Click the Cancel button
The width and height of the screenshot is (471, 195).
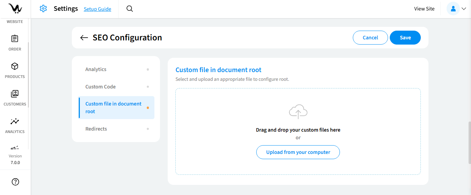coord(370,38)
